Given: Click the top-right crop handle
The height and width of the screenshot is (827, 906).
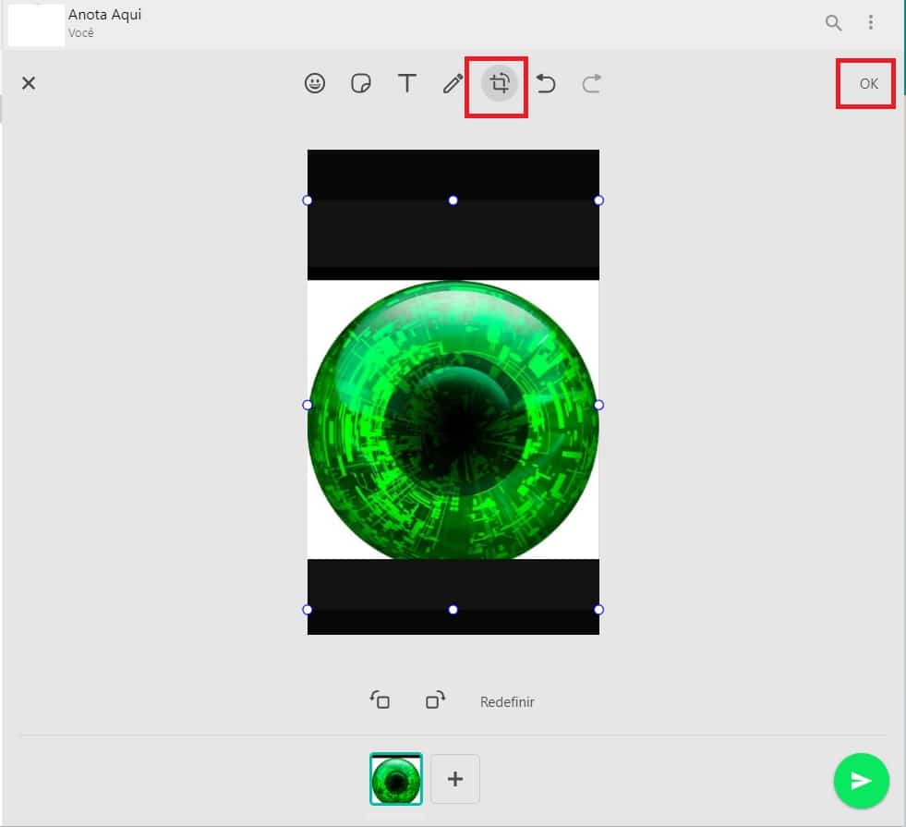Looking at the screenshot, I should point(598,200).
